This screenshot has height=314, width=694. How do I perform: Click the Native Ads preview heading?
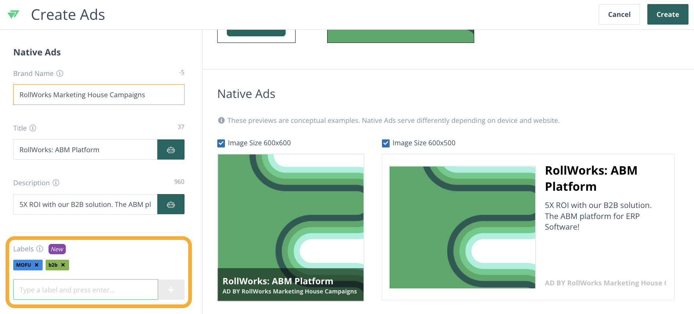(x=246, y=94)
